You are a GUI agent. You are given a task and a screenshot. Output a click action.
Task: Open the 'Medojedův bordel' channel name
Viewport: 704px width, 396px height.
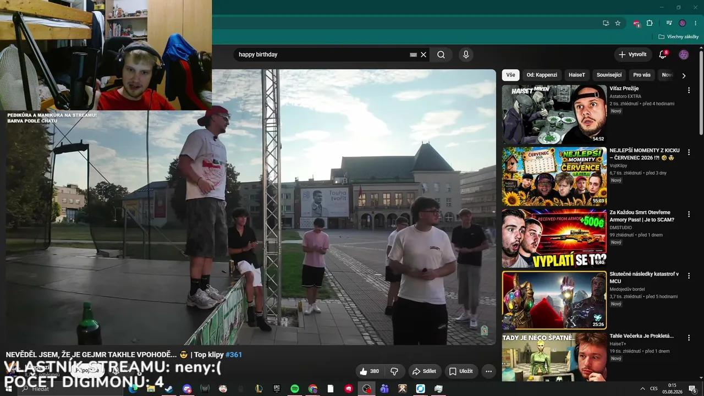[x=627, y=289]
